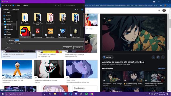Viewport: 171px width, 96px height.
Task: Refresh the Desktop folder listing
Action: point(59,5)
